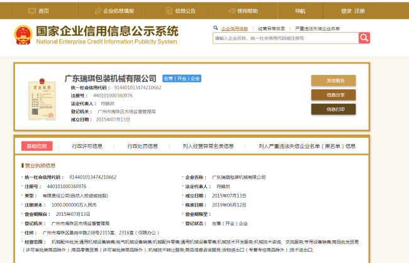Image resolution: width=409 pixels, height=263 pixels.
Task: Click the 登录 link in top bar
Action: coord(346,11)
